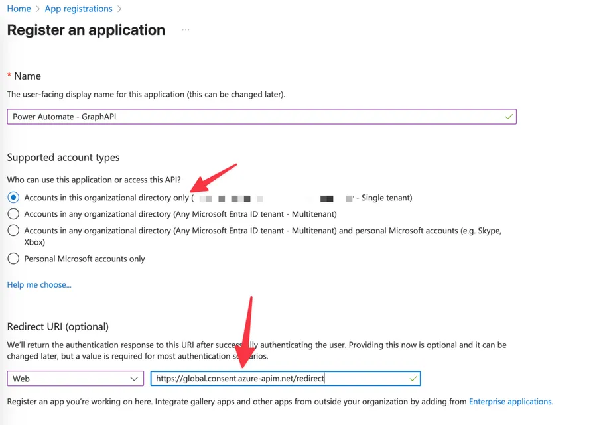Image resolution: width=597 pixels, height=425 pixels.
Task: Open the Enterprise applications link
Action: [x=510, y=402]
